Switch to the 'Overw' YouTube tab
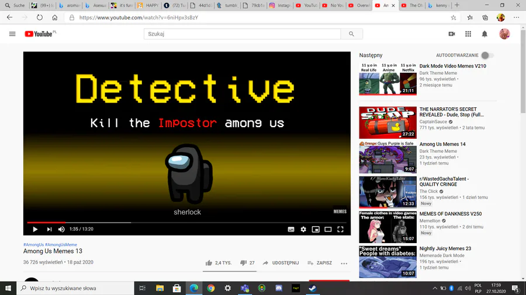 tap(359, 5)
